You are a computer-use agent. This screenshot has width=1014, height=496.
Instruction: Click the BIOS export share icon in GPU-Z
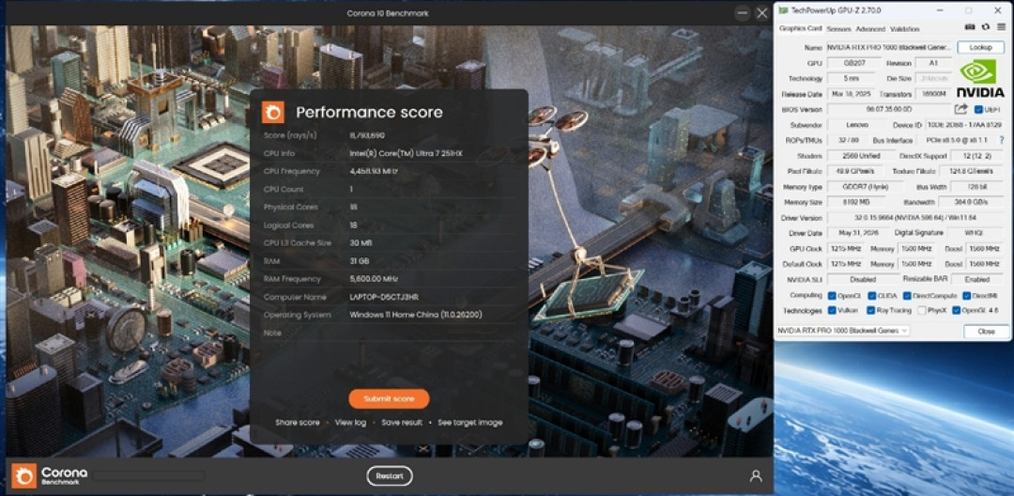[961, 109]
